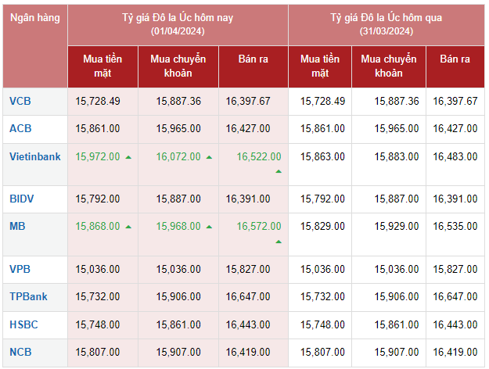Open the TPBank row label
489x369 pixels.
point(29,296)
